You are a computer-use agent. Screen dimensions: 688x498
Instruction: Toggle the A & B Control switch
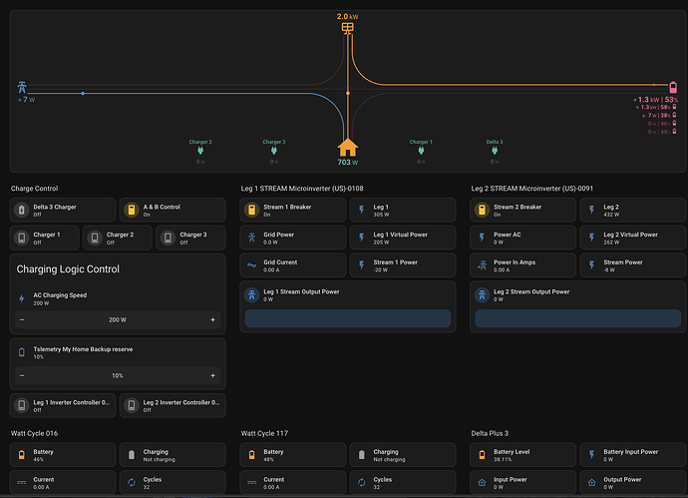172,210
